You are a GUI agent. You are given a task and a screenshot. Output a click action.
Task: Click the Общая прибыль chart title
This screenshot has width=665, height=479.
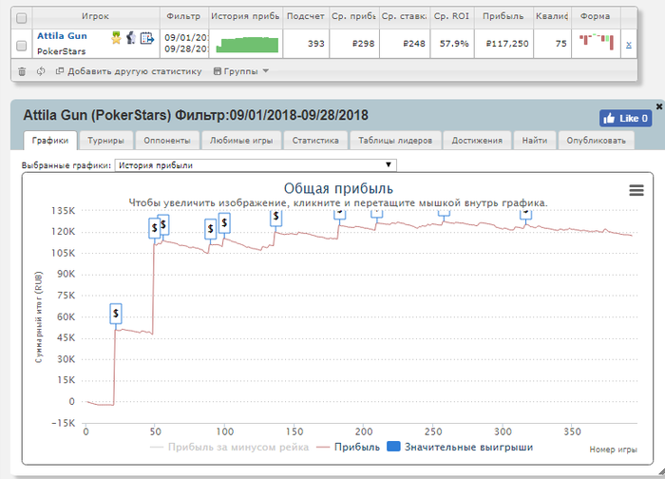pyautogui.click(x=338, y=189)
